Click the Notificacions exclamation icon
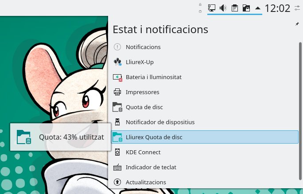The image size is (303, 194). 117,47
